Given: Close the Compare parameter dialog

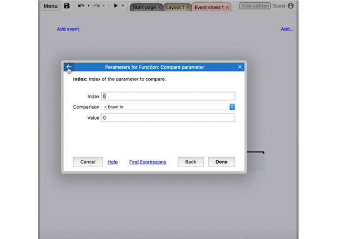Looking at the screenshot, I should (240, 67).
